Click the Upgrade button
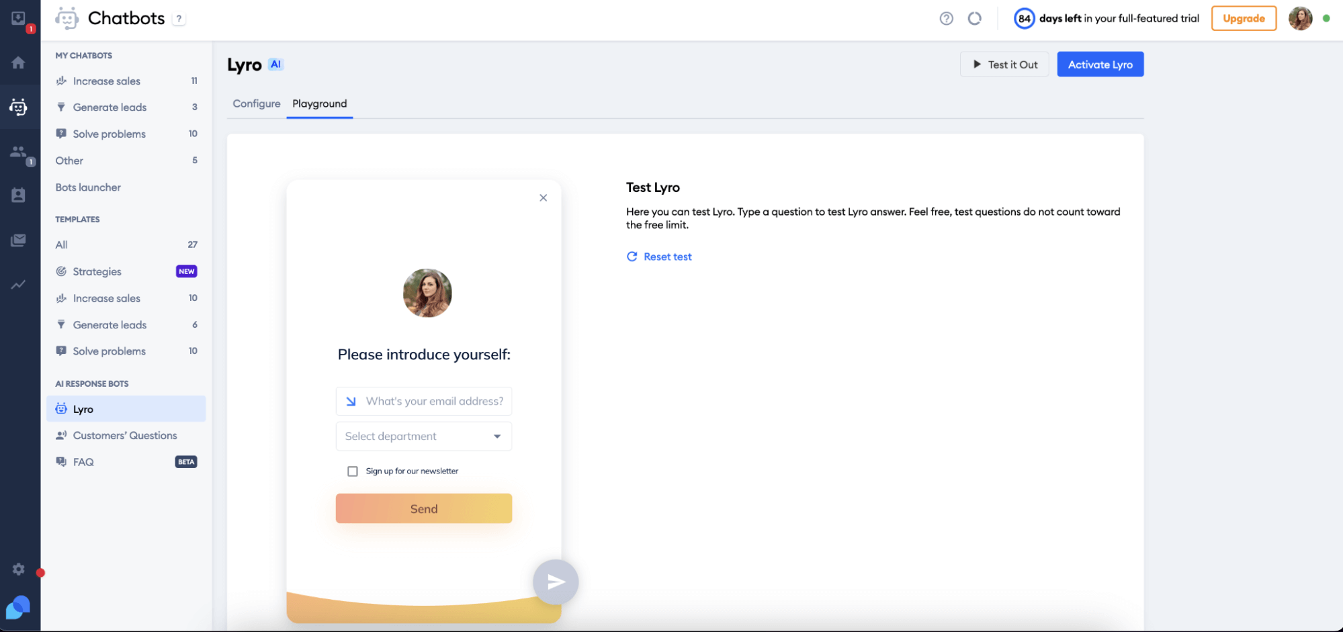 1244,19
